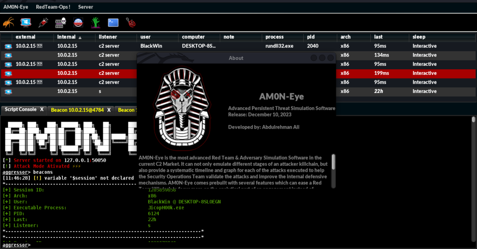Select the 22h last cell
Screen dimensions: 477x249
coord(378,92)
